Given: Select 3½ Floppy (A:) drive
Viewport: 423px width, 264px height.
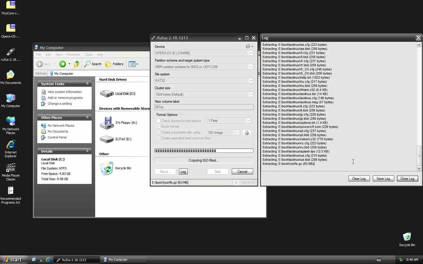Looking at the screenshot, I should click(x=118, y=123).
